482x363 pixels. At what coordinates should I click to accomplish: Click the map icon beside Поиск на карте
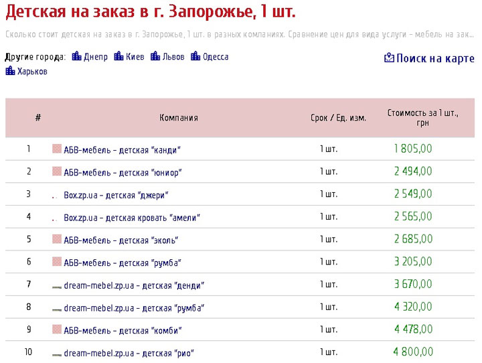click(389, 58)
